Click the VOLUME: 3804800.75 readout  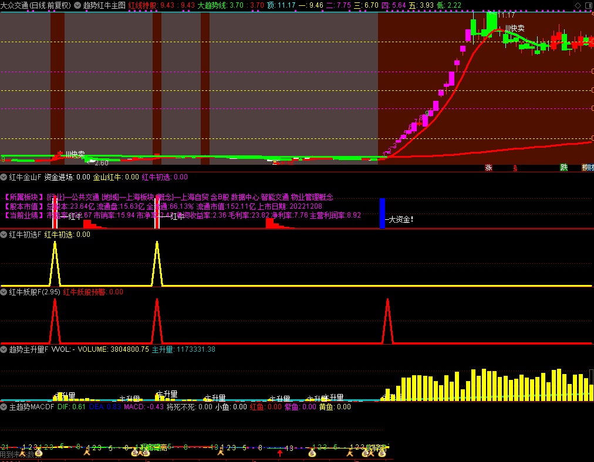pyautogui.click(x=113, y=349)
